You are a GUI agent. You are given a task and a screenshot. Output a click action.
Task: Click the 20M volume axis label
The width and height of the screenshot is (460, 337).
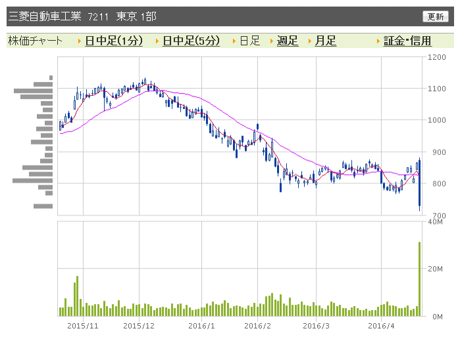[x=436, y=269]
